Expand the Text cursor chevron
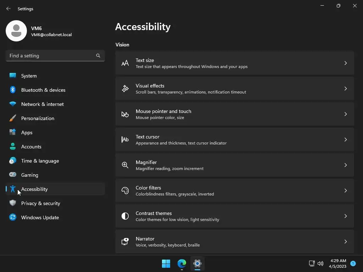This screenshot has width=363, height=272. click(345, 140)
